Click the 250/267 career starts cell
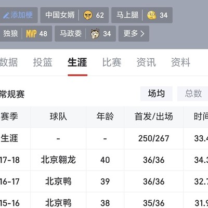 [x=154, y=138]
